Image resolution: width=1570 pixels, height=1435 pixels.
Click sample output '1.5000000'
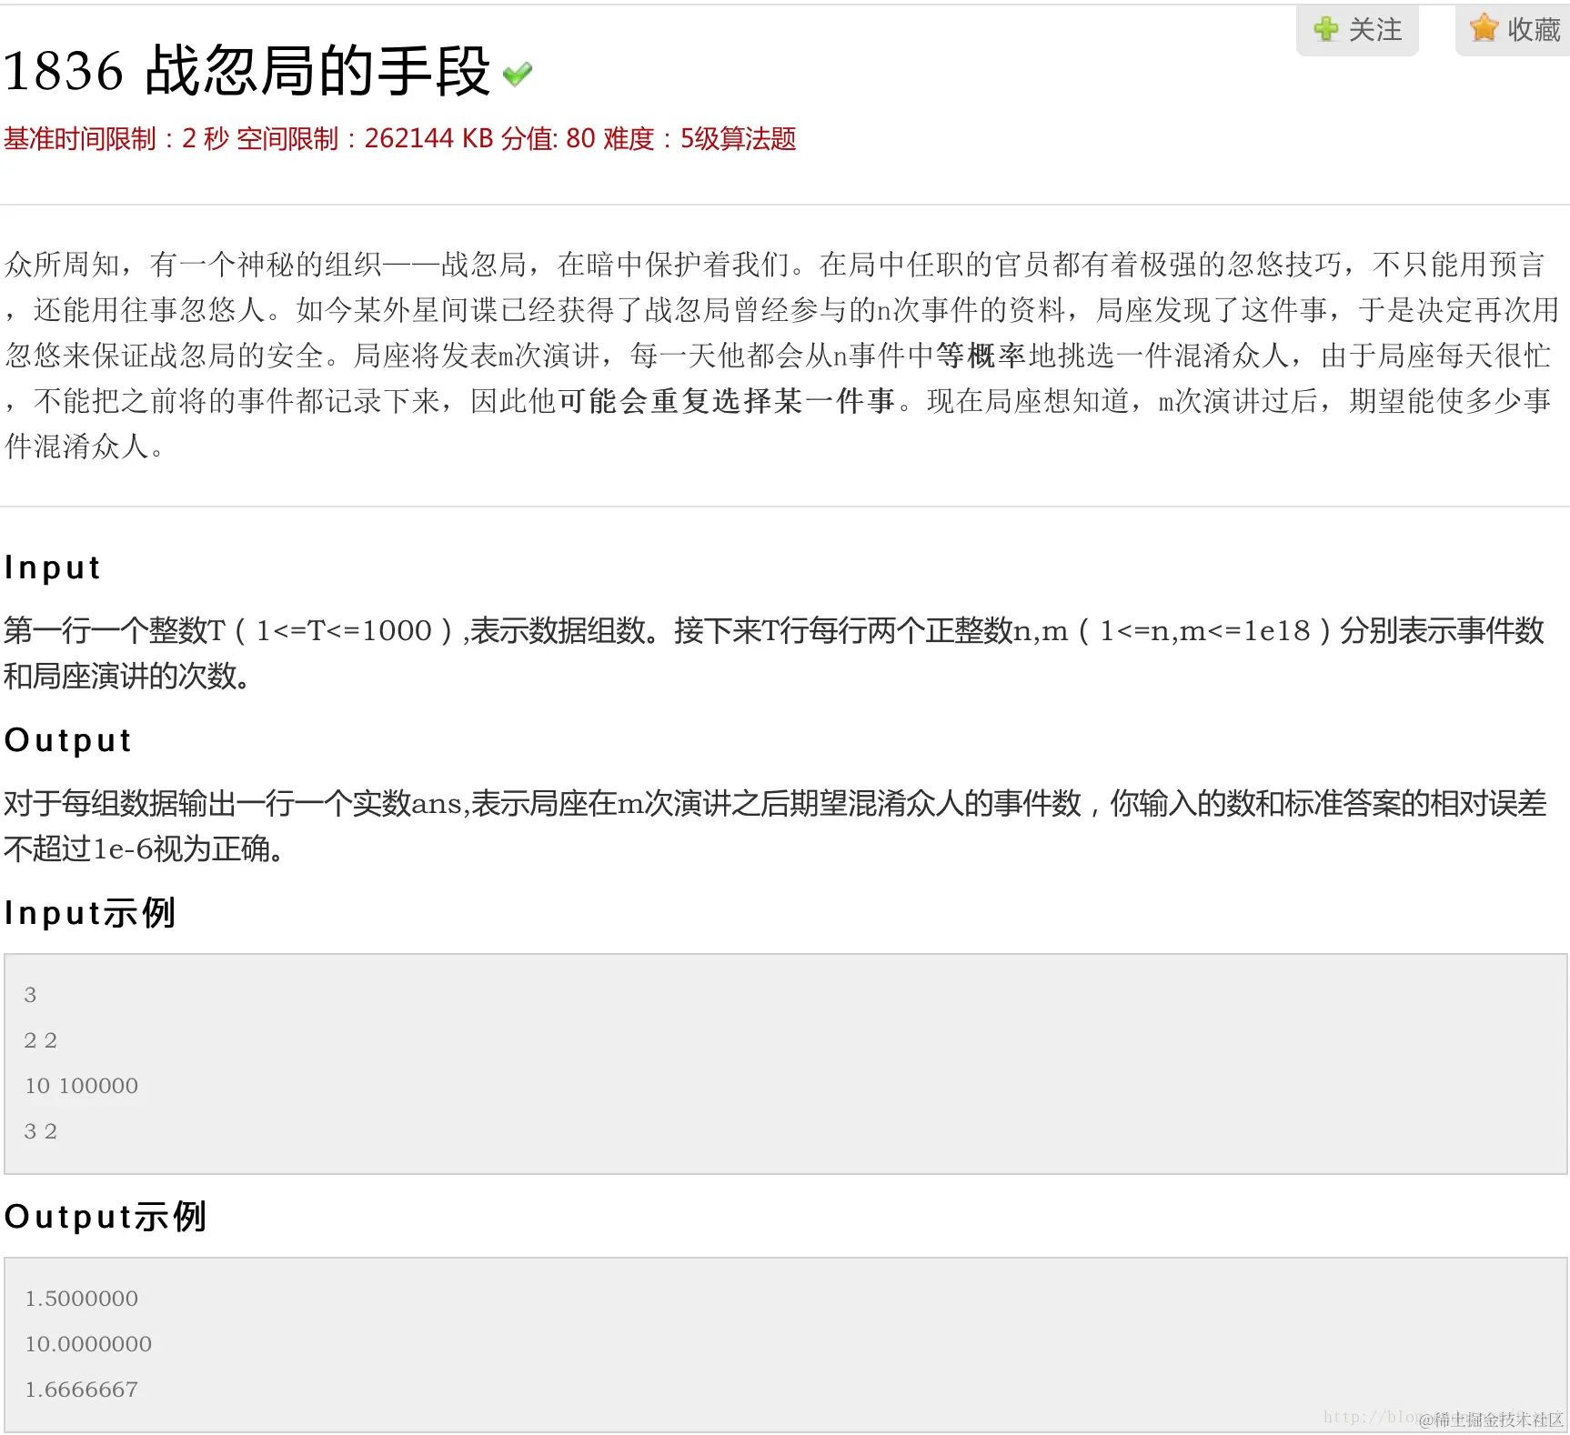pos(81,1299)
